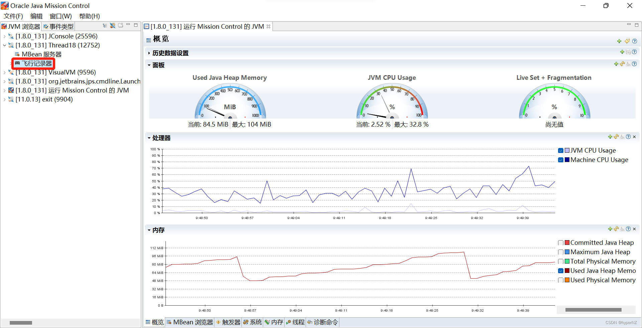
Task: Minimize the editor area
Action: click(x=629, y=25)
